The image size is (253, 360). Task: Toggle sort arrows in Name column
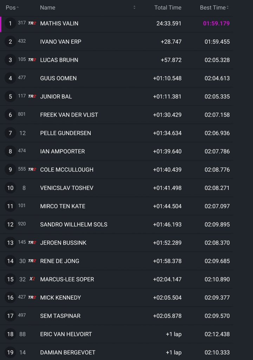[134, 7]
